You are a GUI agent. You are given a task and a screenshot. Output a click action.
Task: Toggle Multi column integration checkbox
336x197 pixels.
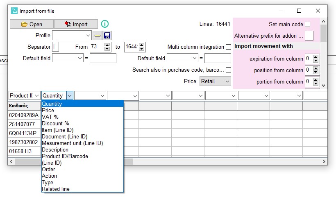[228, 47]
